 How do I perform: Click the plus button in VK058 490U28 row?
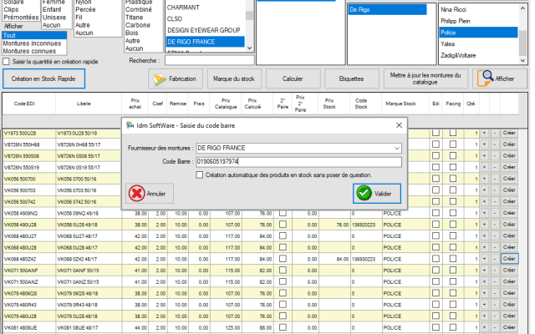pyautogui.click(x=484, y=225)
